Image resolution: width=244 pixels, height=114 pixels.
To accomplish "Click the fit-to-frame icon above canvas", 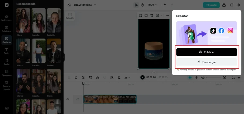I will click(x=146, y=15).
